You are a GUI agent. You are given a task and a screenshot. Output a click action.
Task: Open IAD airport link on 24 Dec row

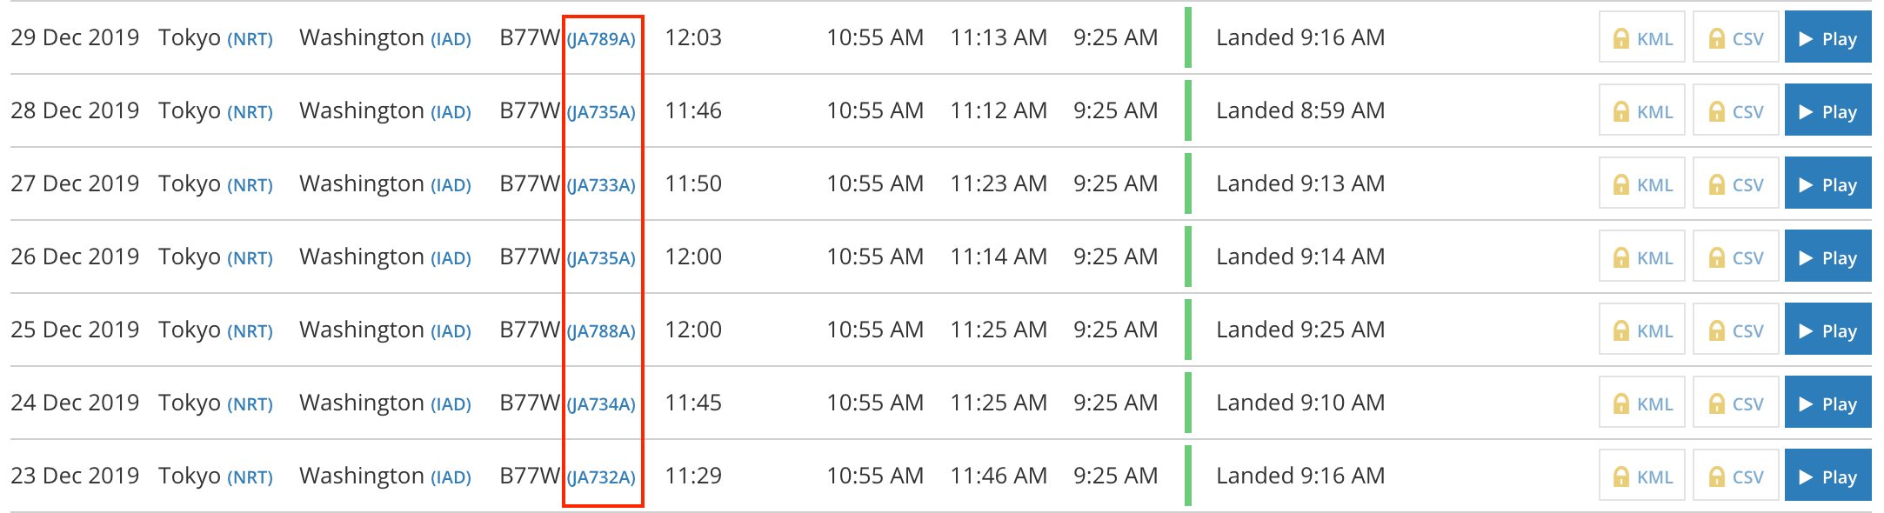pos(451,404)
